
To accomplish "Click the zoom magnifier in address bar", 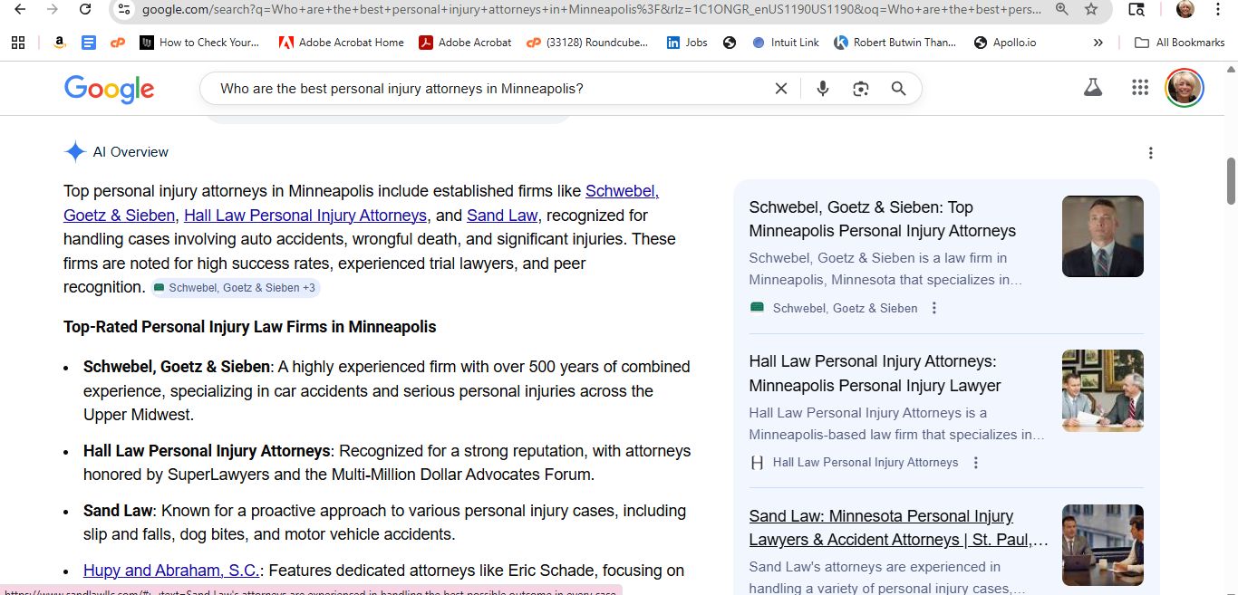I will pos(1061,9).
